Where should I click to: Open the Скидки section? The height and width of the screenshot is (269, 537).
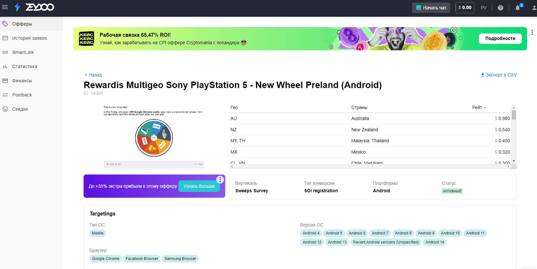(x=31, y=109)
